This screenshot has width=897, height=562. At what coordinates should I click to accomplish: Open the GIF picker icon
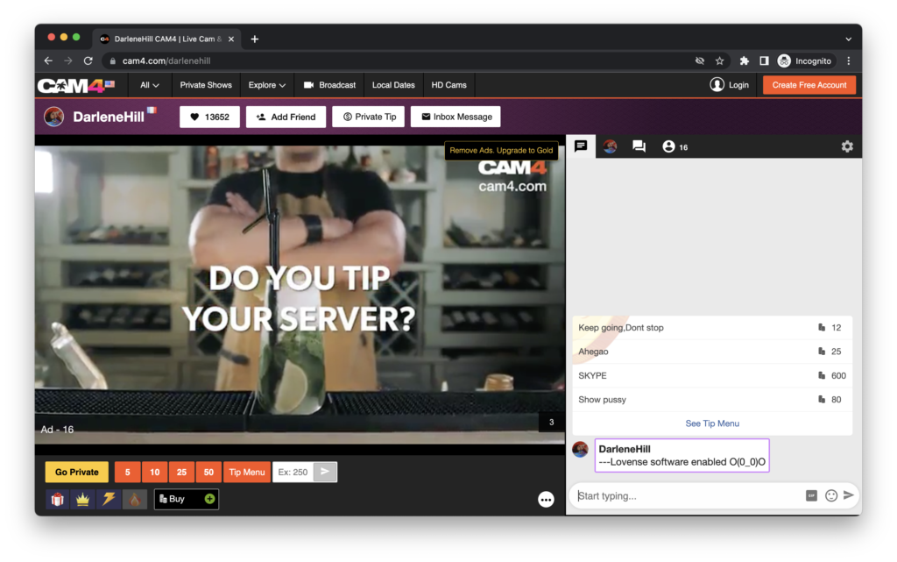pyautogui.click(x=811, y=495)
